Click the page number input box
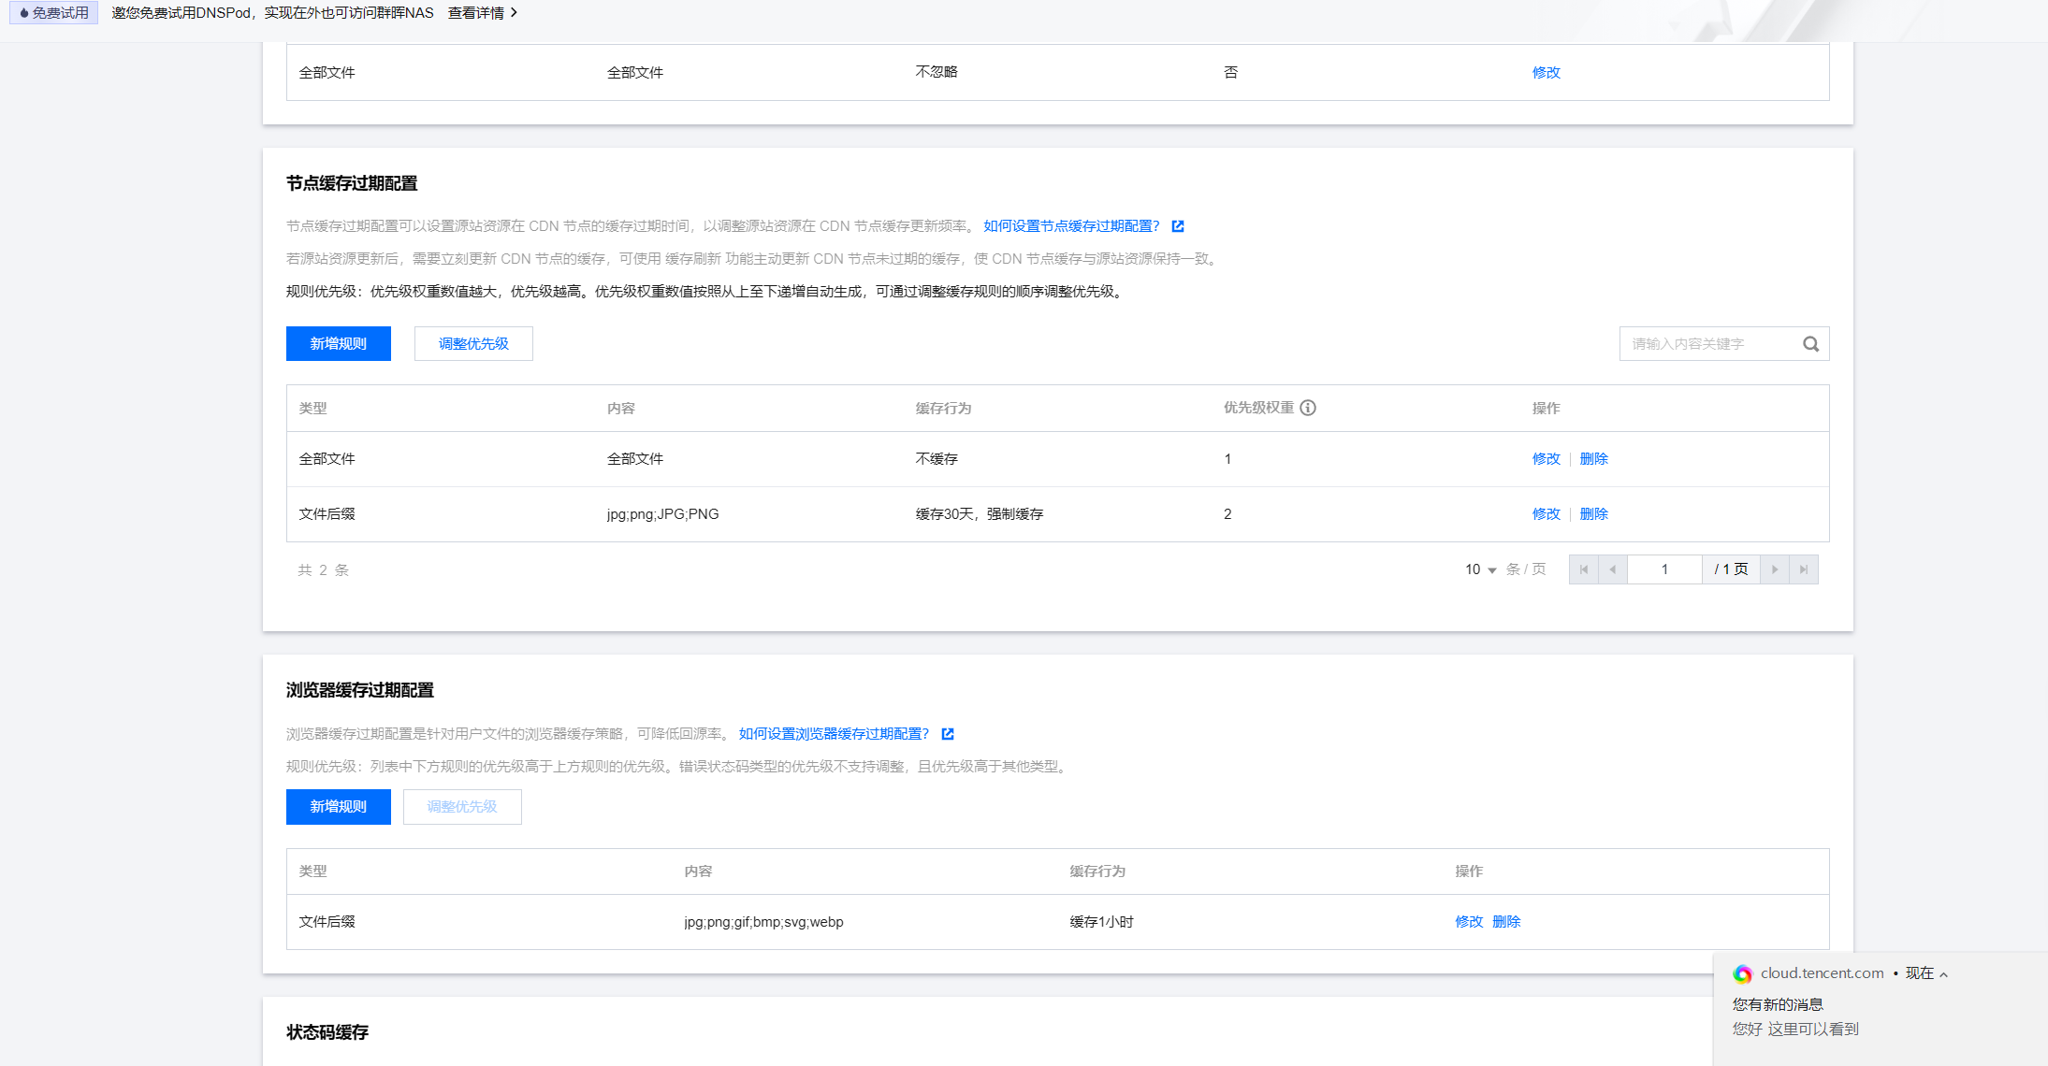This screenshot has height=1066, width=2048. pos(1664,569)
